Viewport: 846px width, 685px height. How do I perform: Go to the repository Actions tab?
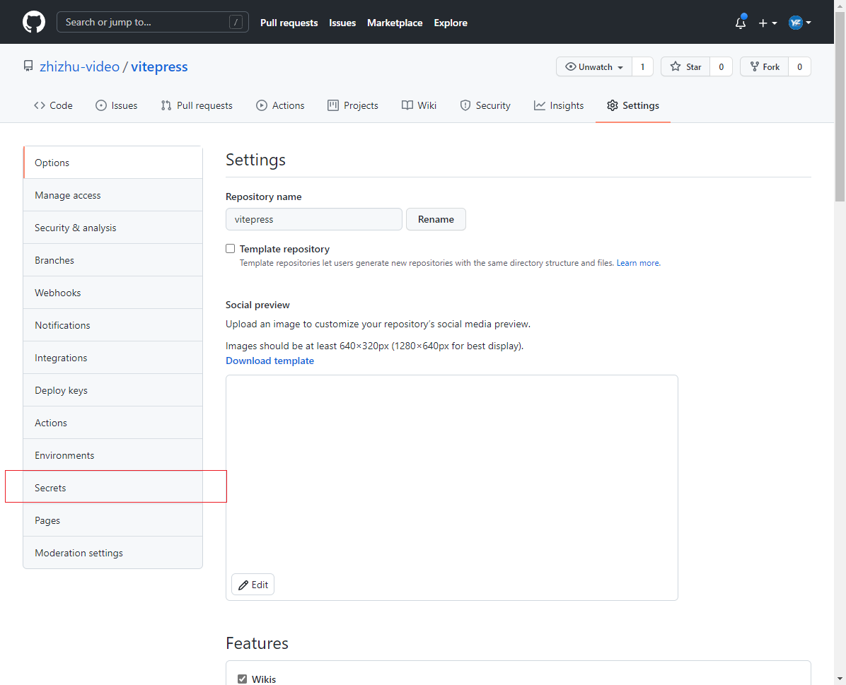tap(280, 106)
